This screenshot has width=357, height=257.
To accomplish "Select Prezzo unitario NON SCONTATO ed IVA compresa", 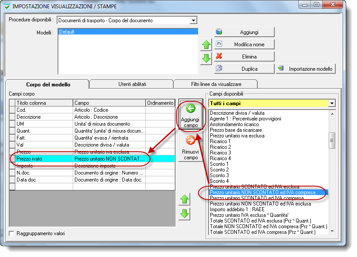I will (x=269, y=192).
